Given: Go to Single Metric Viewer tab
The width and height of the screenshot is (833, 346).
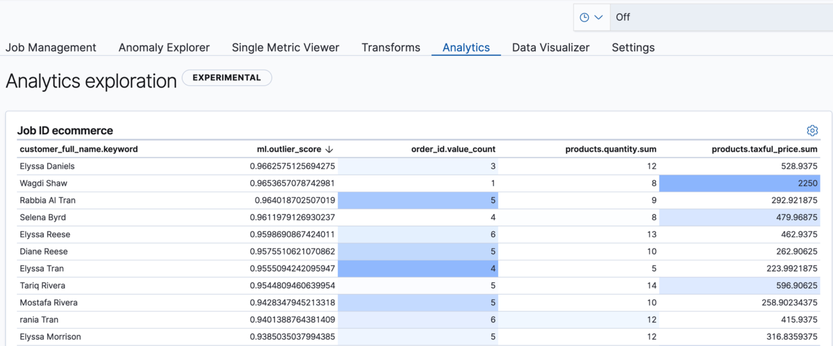Looking at the screenshot, I should click(x=285, y=47).
